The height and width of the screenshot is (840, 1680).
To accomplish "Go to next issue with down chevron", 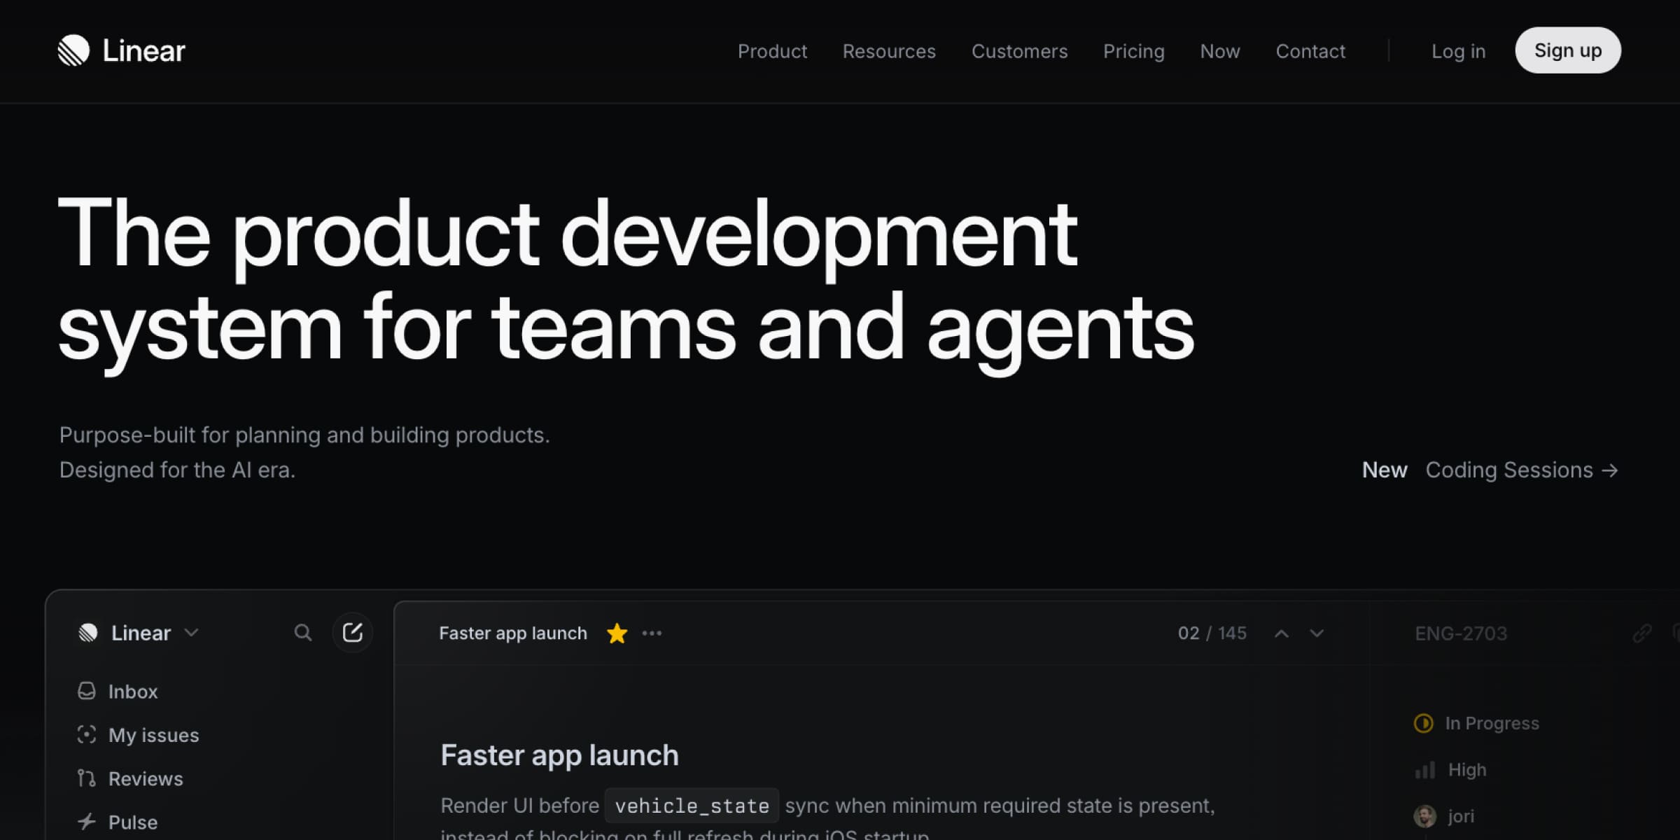I will pos(1317,633).
